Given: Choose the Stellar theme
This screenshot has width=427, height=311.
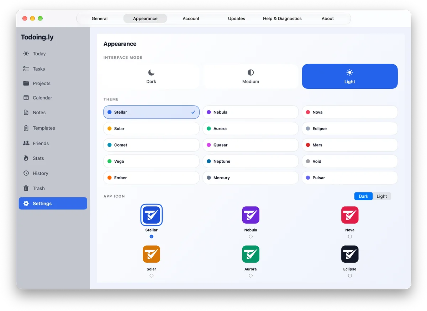Looking at the screenshot, I should pos(151,112).
